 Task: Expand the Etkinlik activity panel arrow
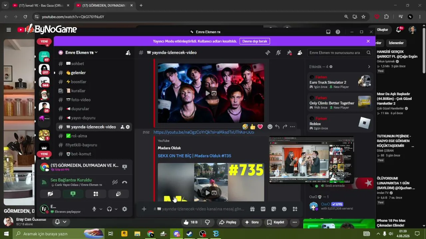pyautogui.click(x=369, y=67)
